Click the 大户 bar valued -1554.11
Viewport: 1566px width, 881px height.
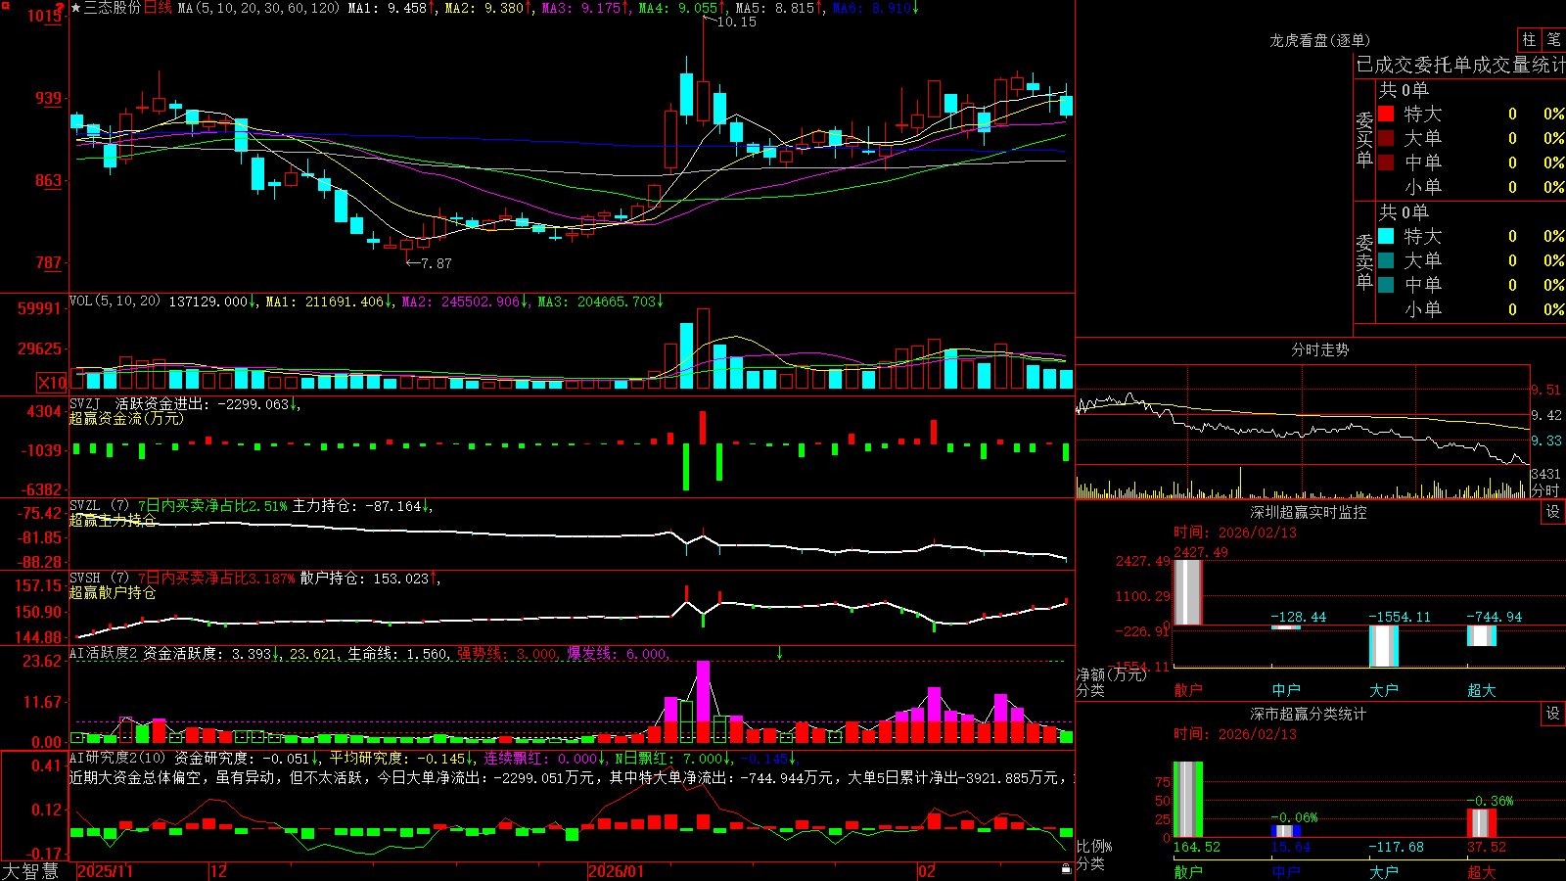(x=1383, y=646)
